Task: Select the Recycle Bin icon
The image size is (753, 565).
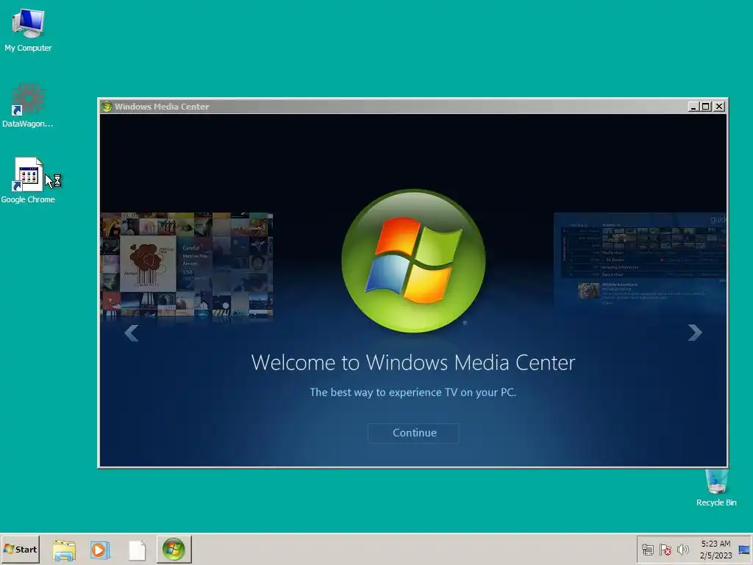Action: point(716,488)
